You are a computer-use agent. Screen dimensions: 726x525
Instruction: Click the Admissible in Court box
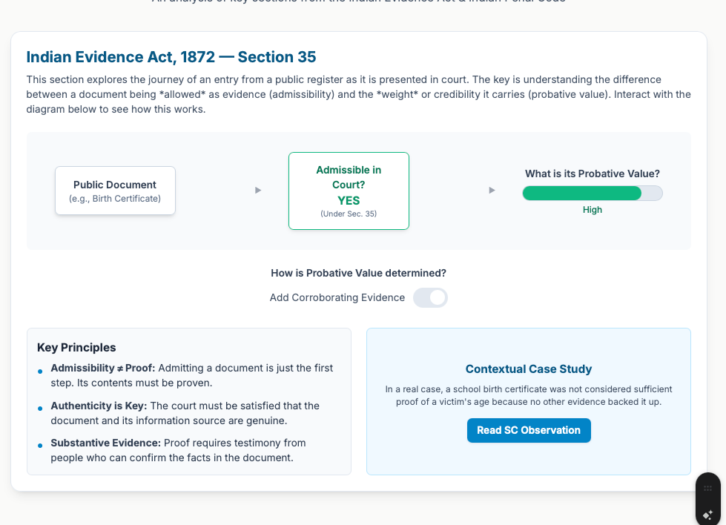pos(349,191)
